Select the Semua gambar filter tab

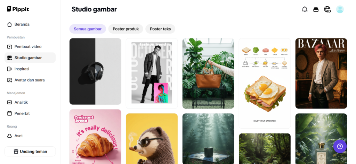[x=88, y=29]
